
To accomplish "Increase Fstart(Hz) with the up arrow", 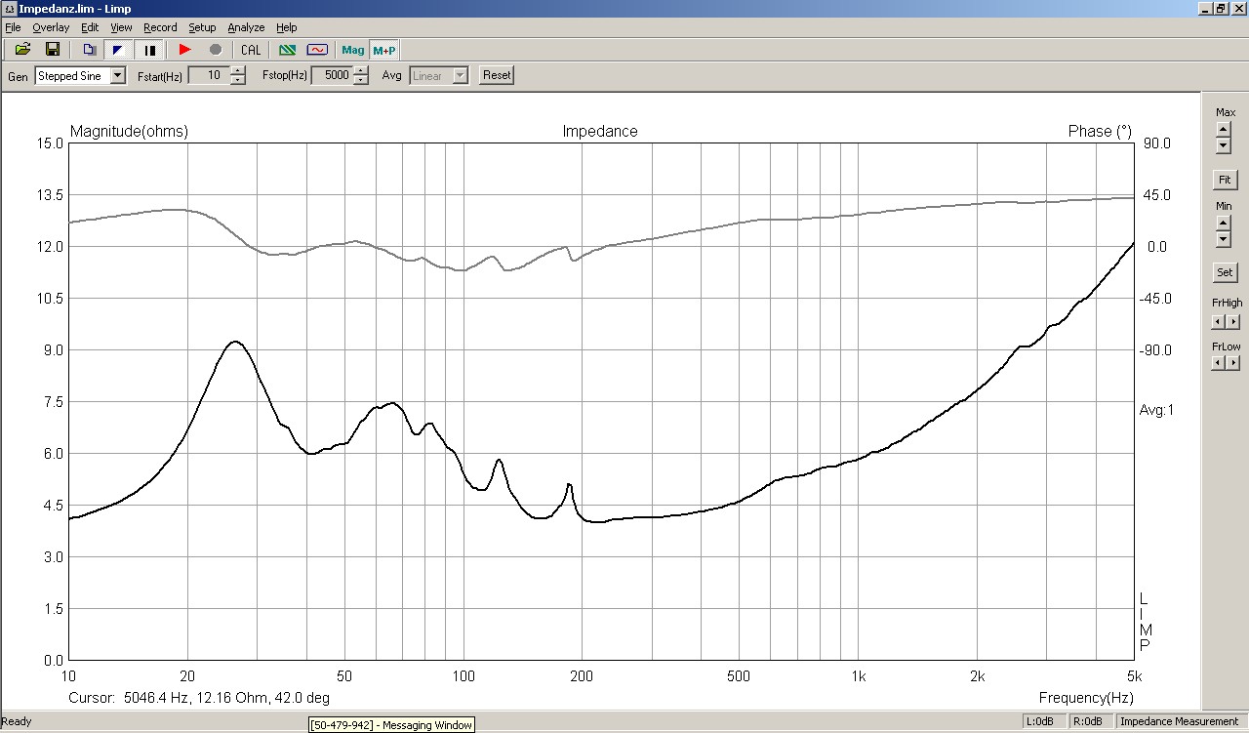I will point(238,70).
